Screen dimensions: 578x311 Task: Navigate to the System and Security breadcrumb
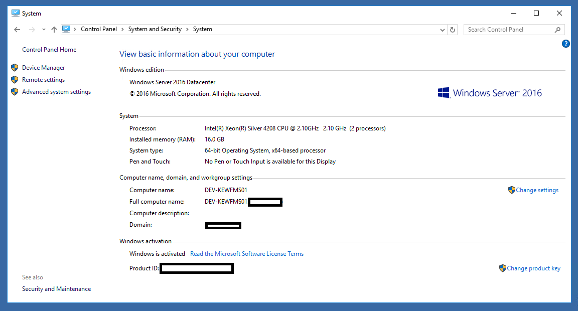pos(155,29)
